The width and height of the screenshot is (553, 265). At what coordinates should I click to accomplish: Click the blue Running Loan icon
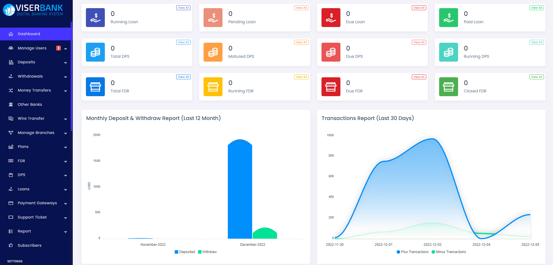click(95, 18)
